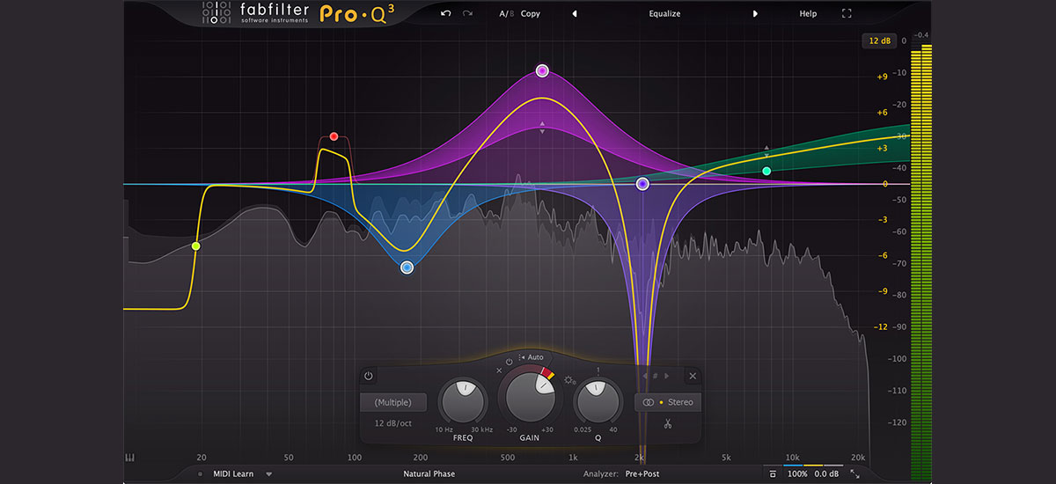Select the blue cut band node
The width and height of the screenshot is (1056, 484).
click(x=407, y=267)
